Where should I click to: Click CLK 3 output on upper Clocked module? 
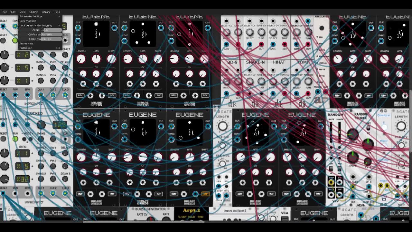point(65,95)
